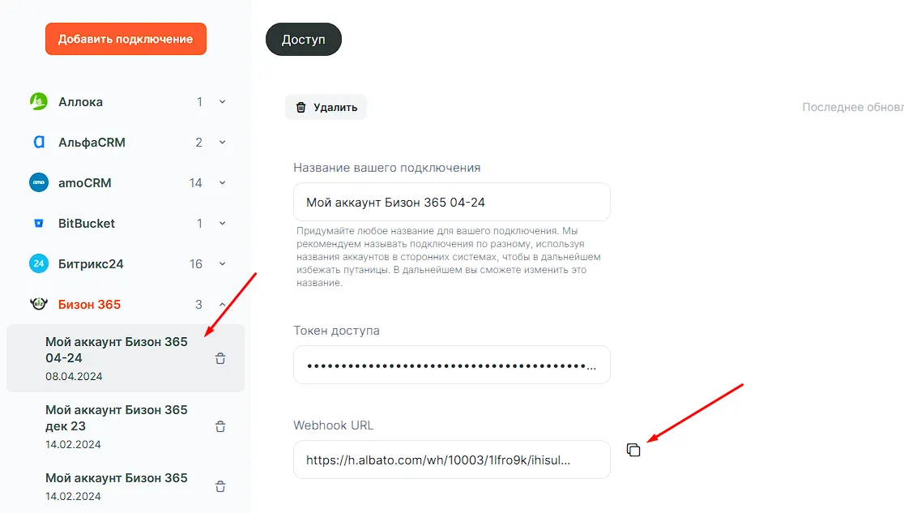Select 'Мой аккаунт Бизон 365 дек 23' connection
Screen dimensions: 904x513
[117, 418]
